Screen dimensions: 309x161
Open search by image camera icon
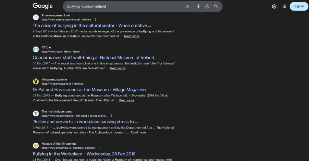207,6
